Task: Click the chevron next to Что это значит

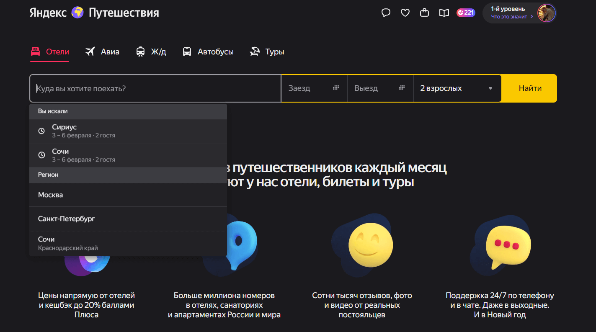Action: (532, 17)
